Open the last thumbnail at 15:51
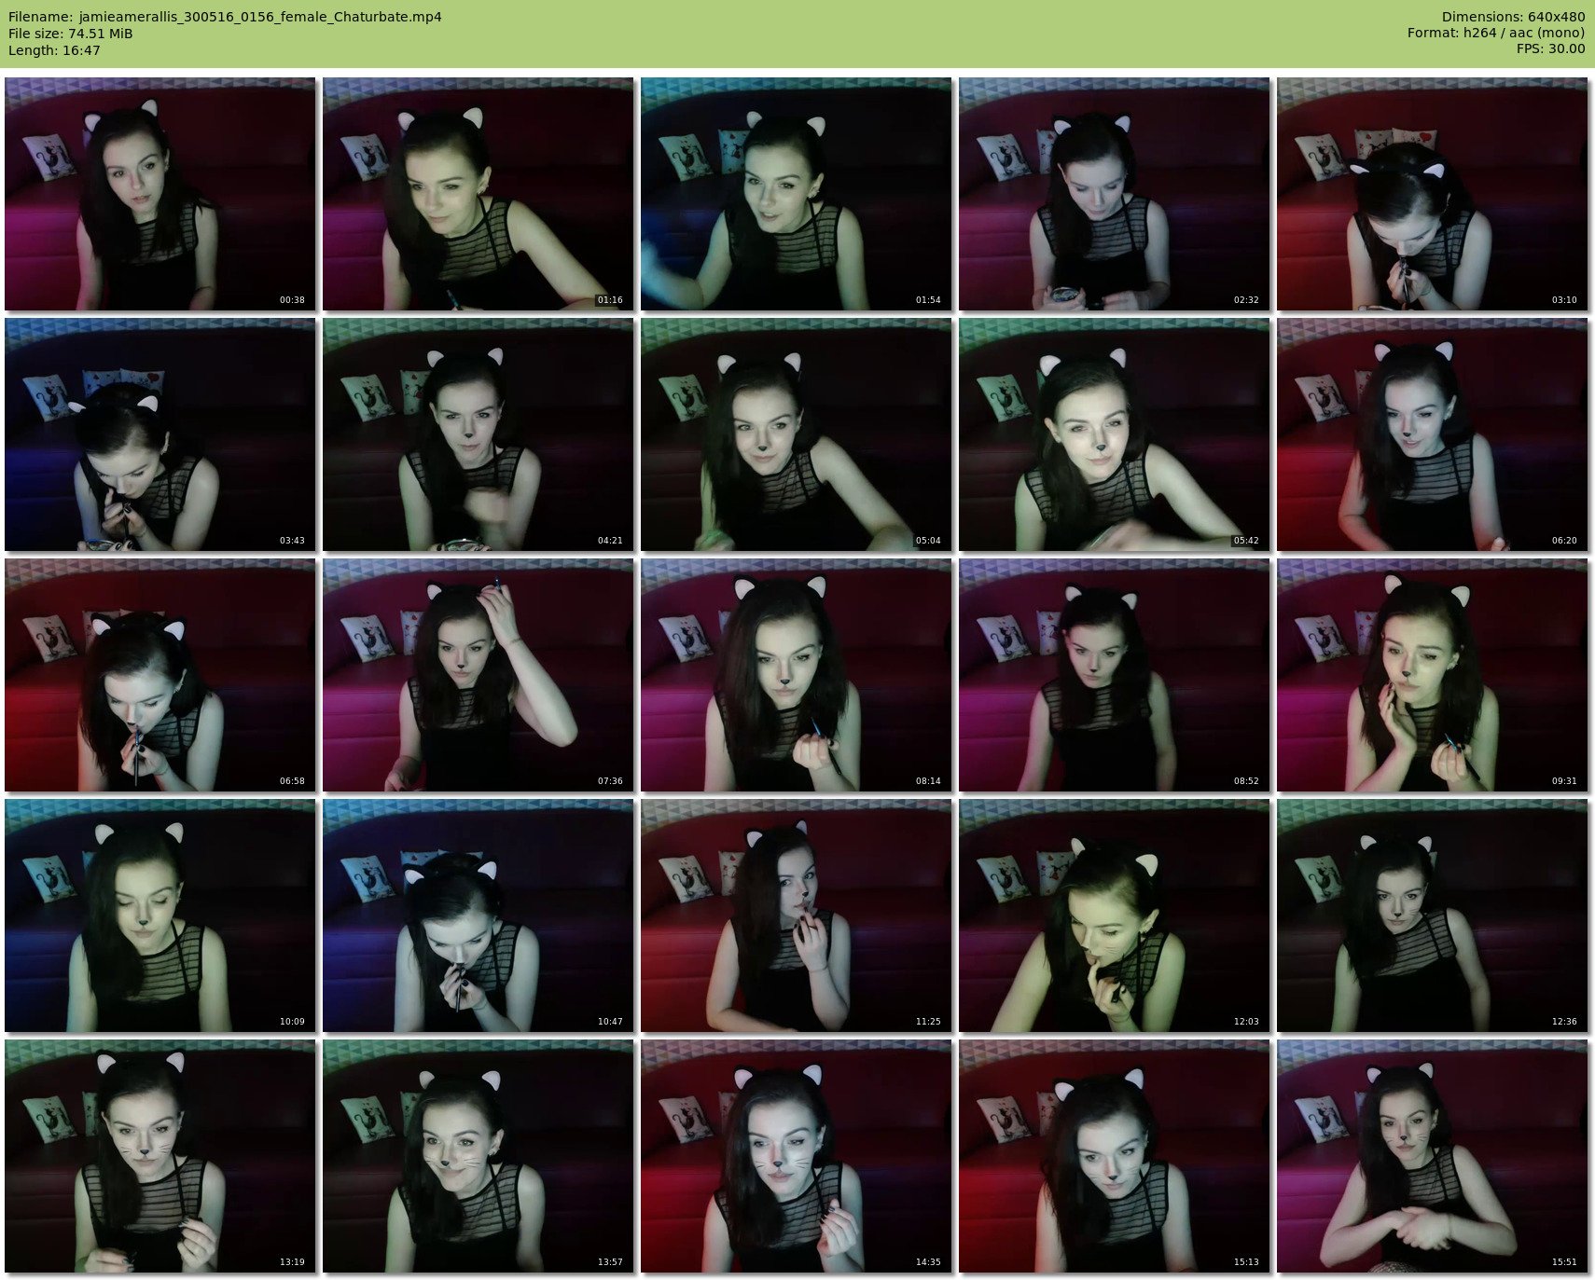 pyautogui.click(x=1433, y=1156)
